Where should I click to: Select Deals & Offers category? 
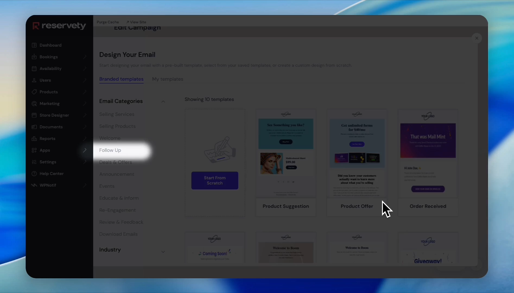pos(115,162)
